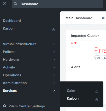
Task: Click the Prism Central Settings gear icon
Action: [4, 106]
